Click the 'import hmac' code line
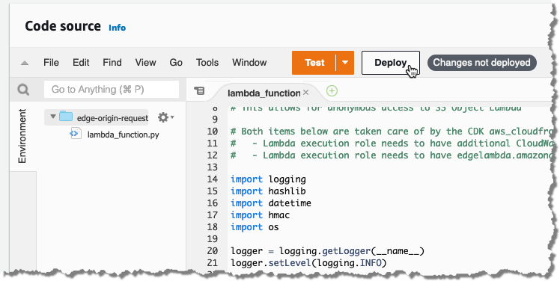 260,215
